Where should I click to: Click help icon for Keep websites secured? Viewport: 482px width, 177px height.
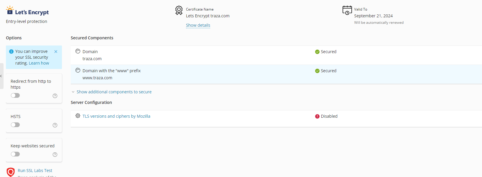(55, 154)
